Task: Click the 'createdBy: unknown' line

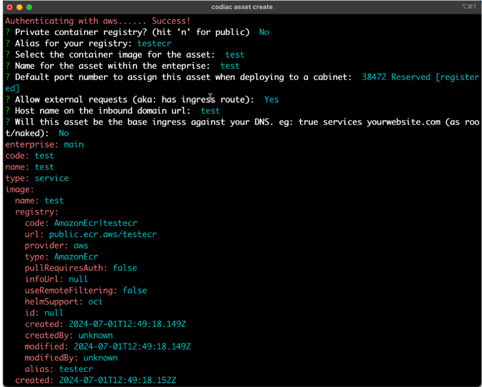Action: coord(69,336)
